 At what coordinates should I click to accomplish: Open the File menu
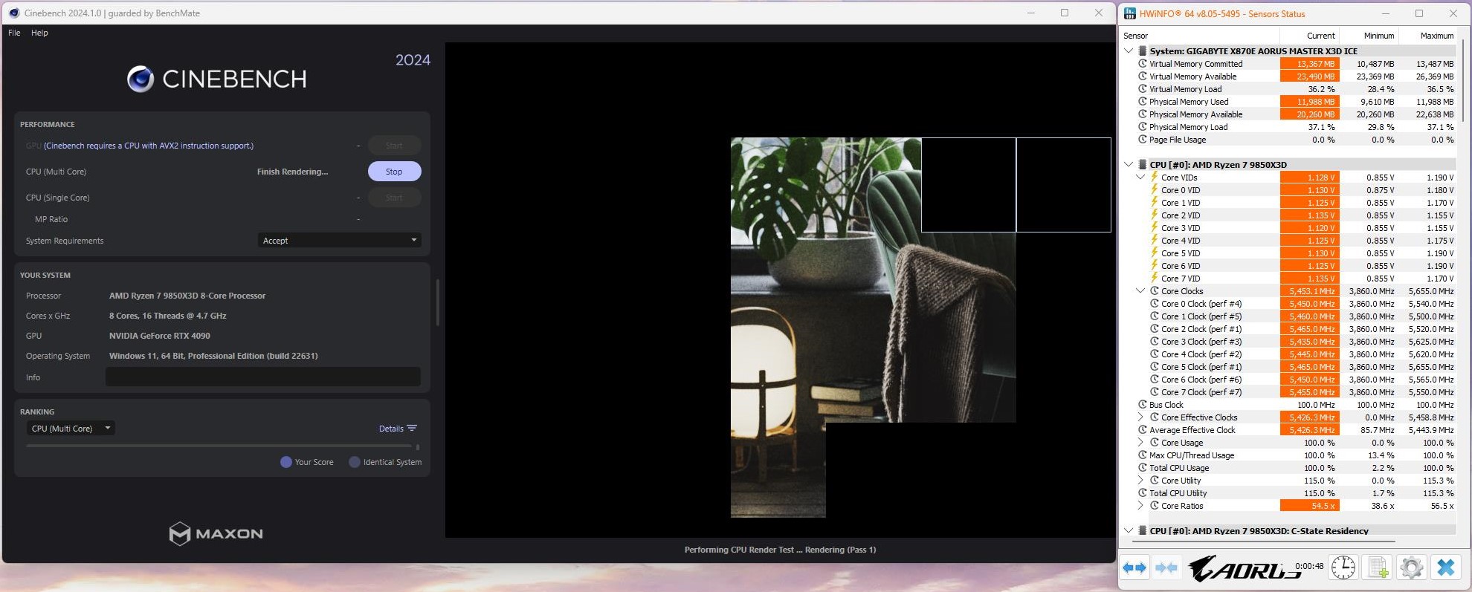click(14, 33)
